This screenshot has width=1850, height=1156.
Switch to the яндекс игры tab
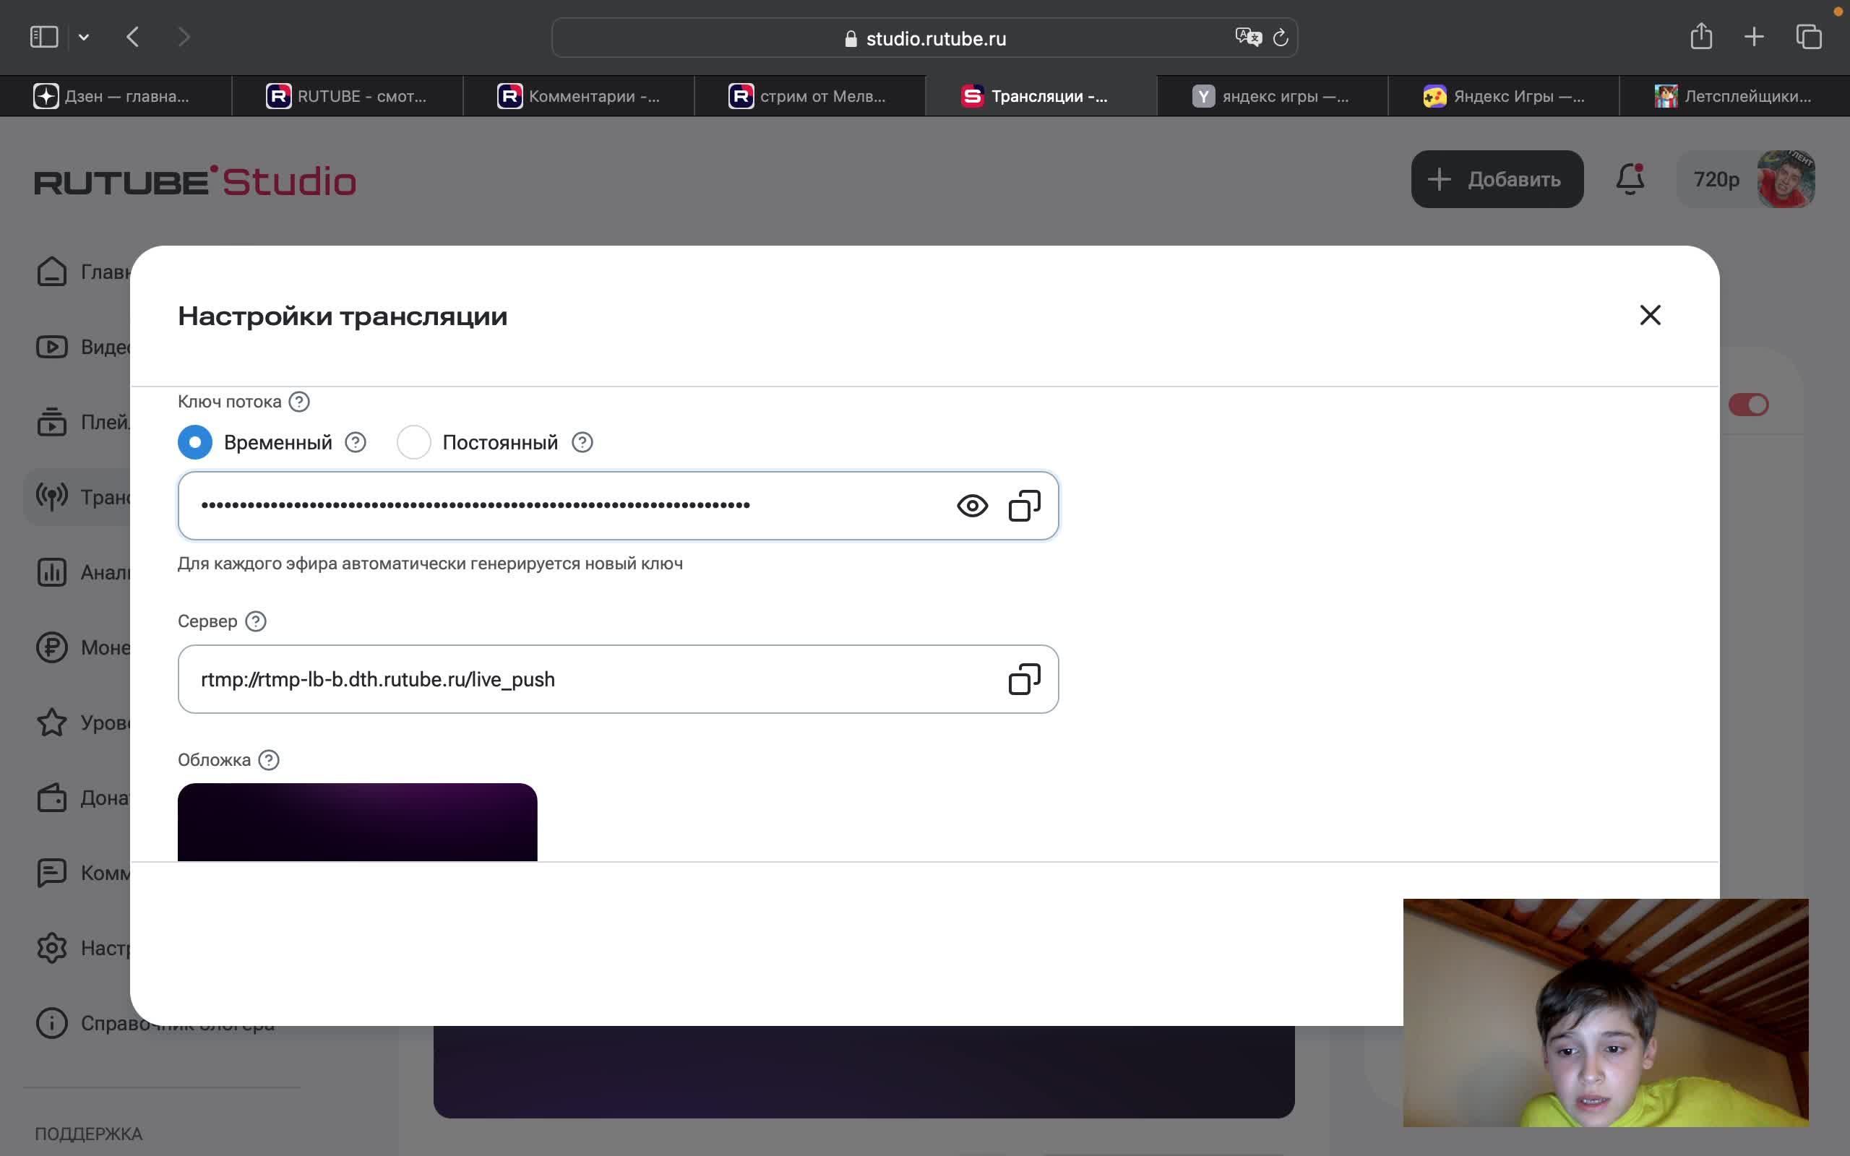coord(1271,96)
